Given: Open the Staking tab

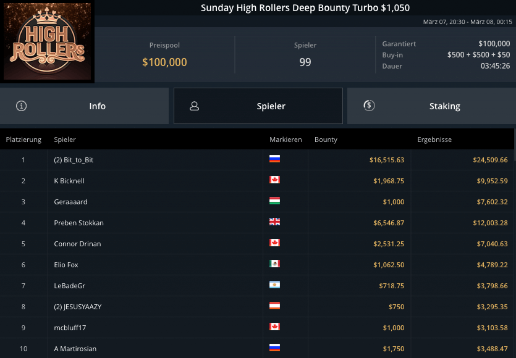Looking at the screenshot, I should 431,106.
